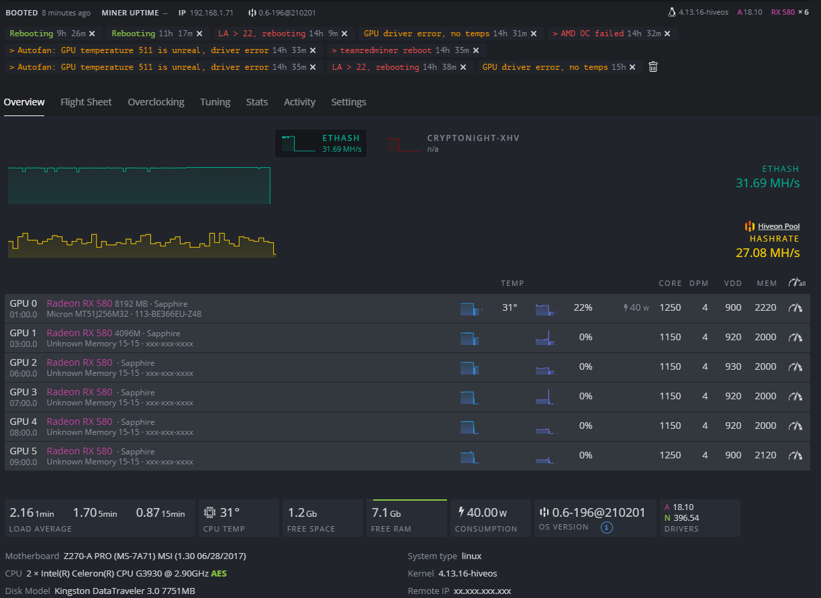This screenshot has height=598, width=821.
Task: Open overclock settings for all GPUs
Action: pyautogui.click(x=797, y=283)
